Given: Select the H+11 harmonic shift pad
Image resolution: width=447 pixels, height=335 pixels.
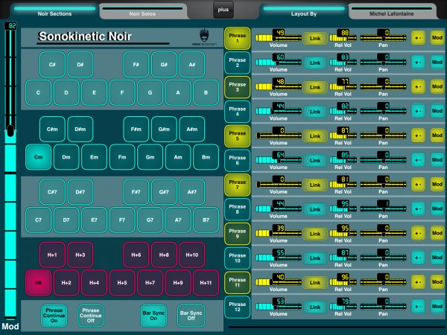Looking at the screenshot, I should [206, 283].
